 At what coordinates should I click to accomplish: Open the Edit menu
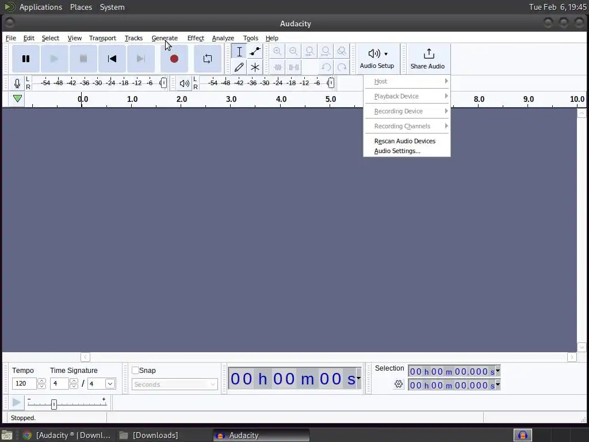point(29,38)
